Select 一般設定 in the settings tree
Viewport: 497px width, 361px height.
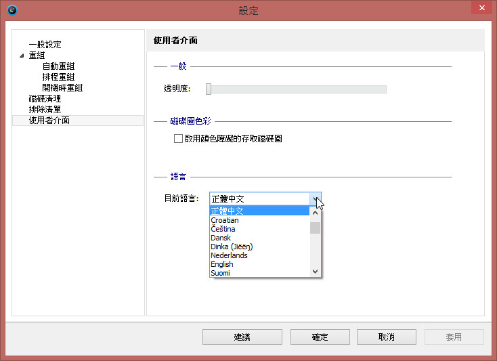[x=45, y=45]
